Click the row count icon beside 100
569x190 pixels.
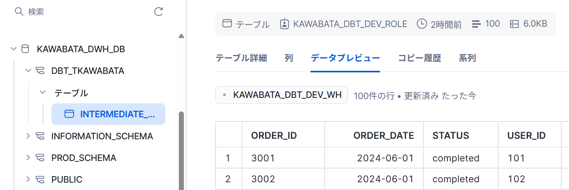tap(476, 24)
